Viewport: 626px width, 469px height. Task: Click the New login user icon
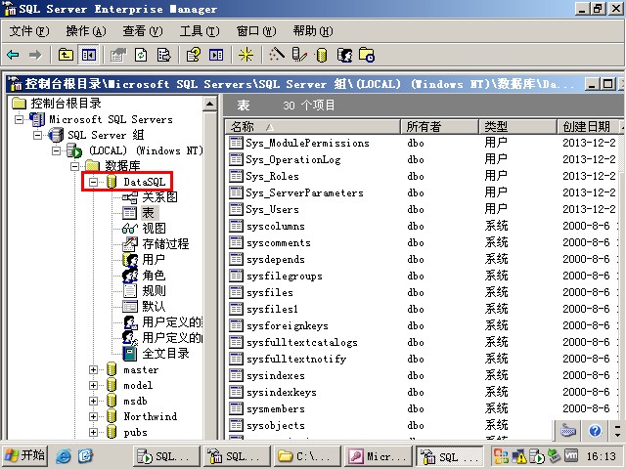[345, 55]
